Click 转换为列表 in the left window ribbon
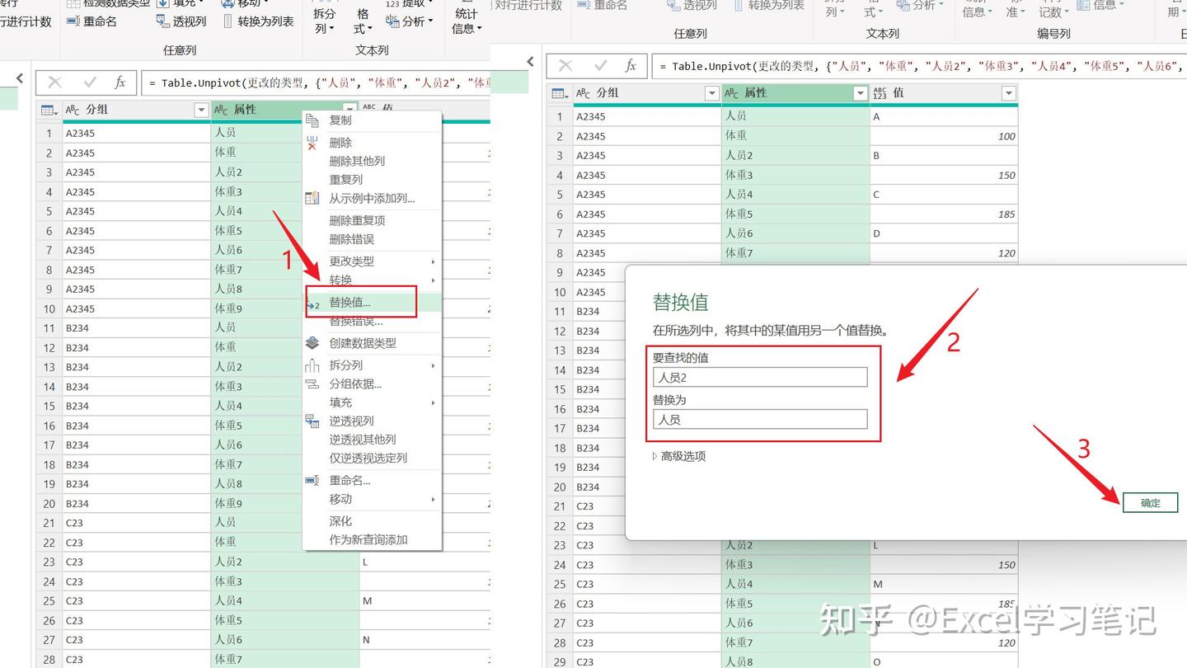The width and height of the screenshot is (1187, 668). [258, 21]
